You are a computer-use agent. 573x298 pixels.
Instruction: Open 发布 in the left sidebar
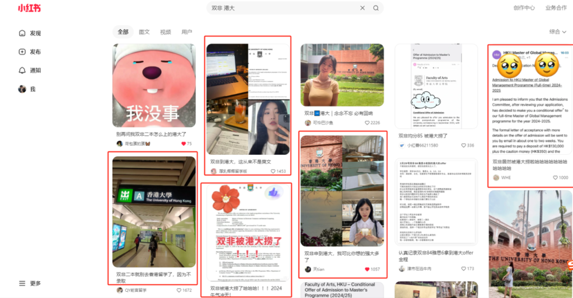30,52
